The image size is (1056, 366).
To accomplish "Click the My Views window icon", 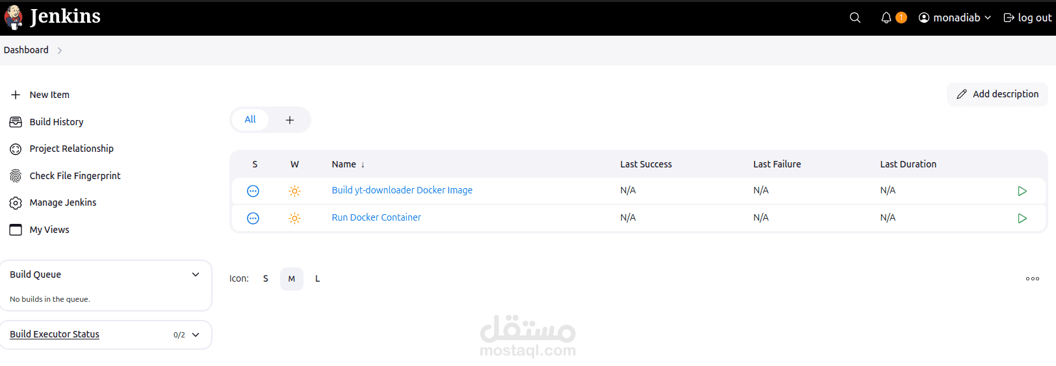I will pos(16,230).
